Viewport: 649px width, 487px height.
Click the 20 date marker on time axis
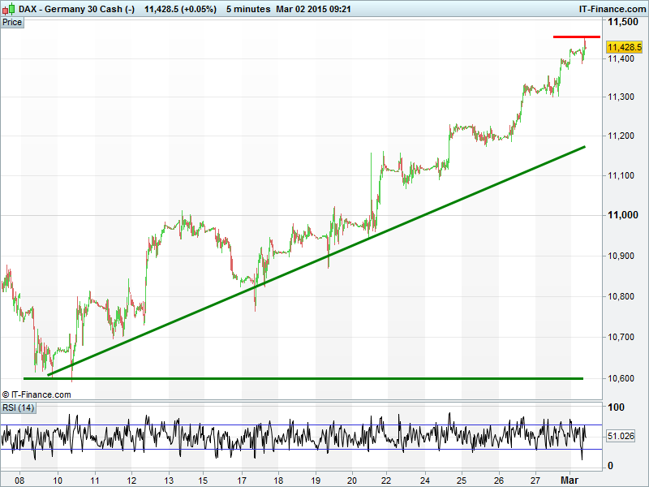coord(351,480)
